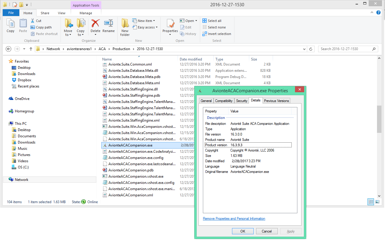385x242 pixels.
Task: Switch to large icons view layout
Action: (377, 202)
